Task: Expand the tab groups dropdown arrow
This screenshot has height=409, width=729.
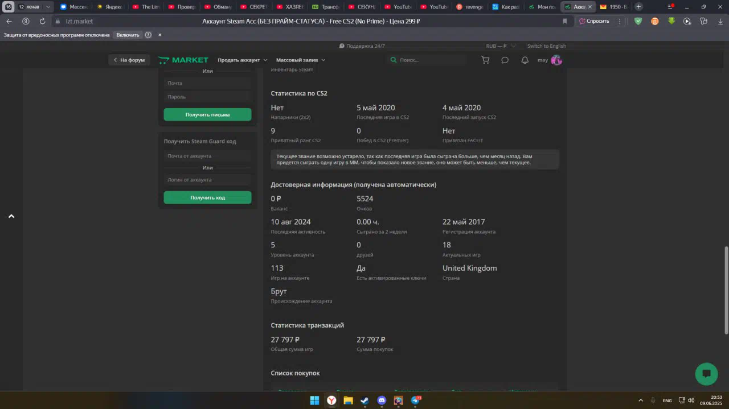Action: point(48,7)
